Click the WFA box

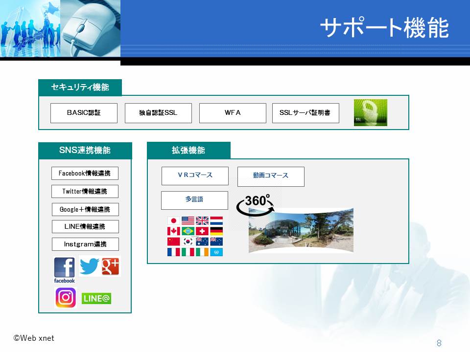tap(233, 113)
